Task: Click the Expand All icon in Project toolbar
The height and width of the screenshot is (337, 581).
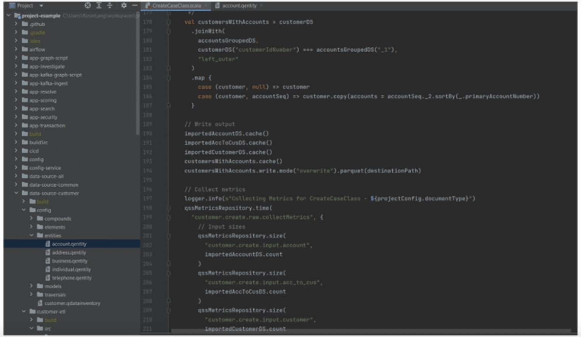Action: point(99,5)
